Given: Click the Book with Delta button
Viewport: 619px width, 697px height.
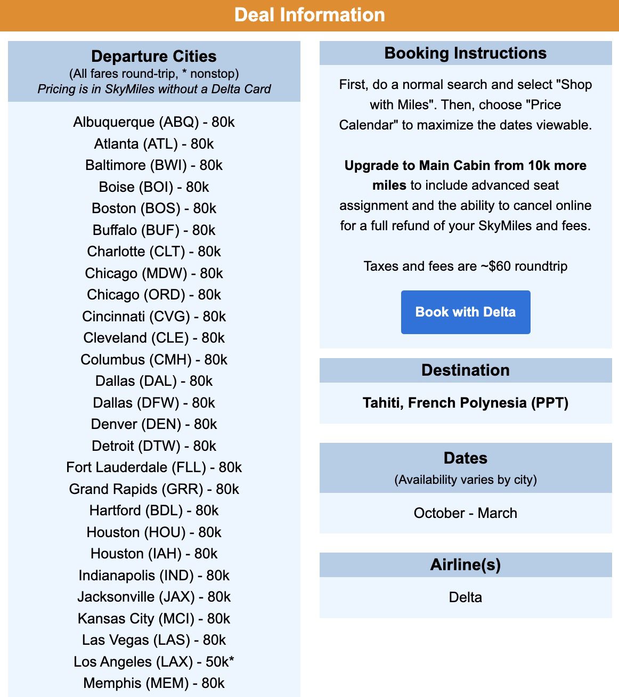Looking at the screenshot, I should click(465, 312).
